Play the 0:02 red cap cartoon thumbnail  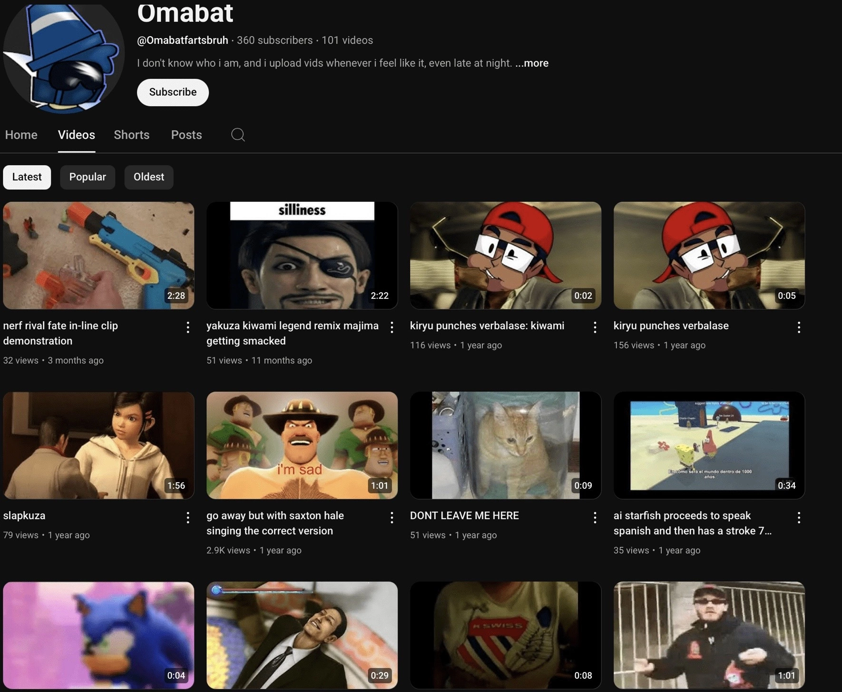[506, 256]
